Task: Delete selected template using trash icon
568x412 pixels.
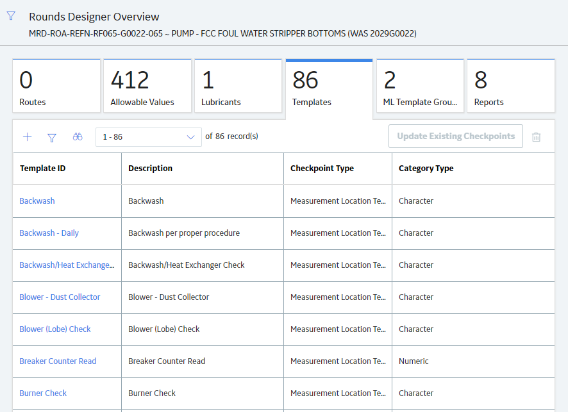Action: point(536,137)
